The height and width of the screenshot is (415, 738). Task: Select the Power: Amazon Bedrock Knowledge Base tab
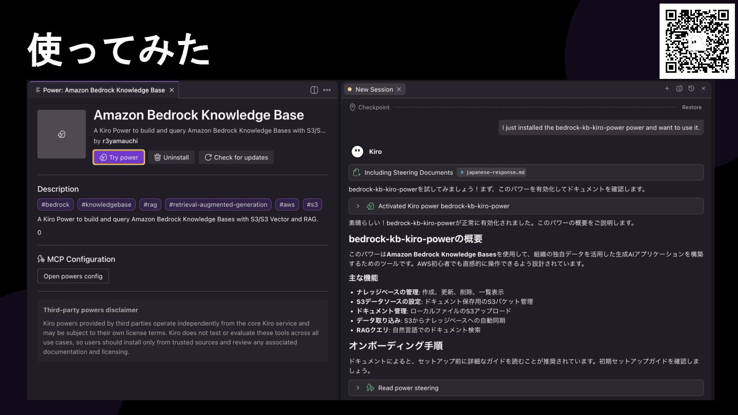click(x=104, y=90)
